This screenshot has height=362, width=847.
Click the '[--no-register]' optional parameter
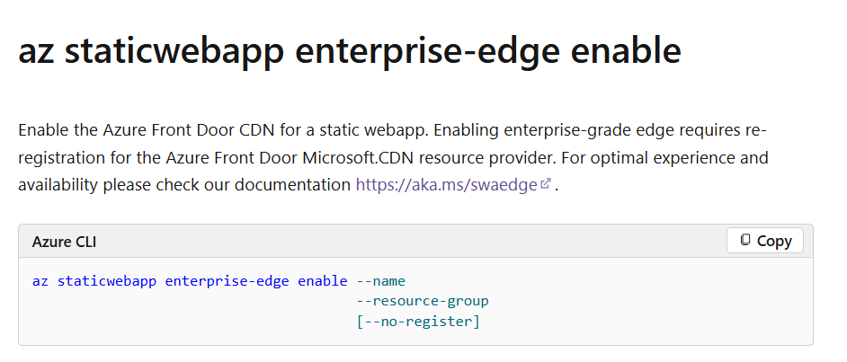coord(418,322)
